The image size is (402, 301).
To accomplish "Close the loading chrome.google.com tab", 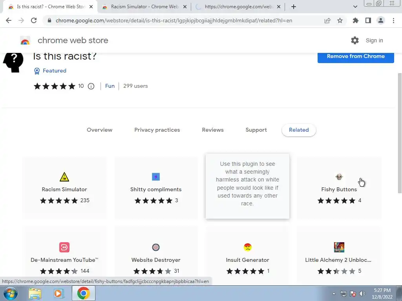I will [279, 7].
